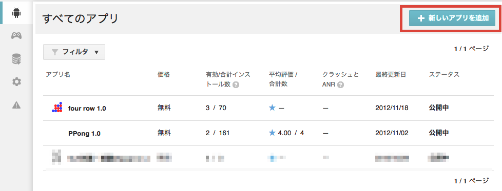Image resolution: width=502 pixels, height=191 pixels.
Task: Open the game services controller icon
Action: [x=16, y=35]
